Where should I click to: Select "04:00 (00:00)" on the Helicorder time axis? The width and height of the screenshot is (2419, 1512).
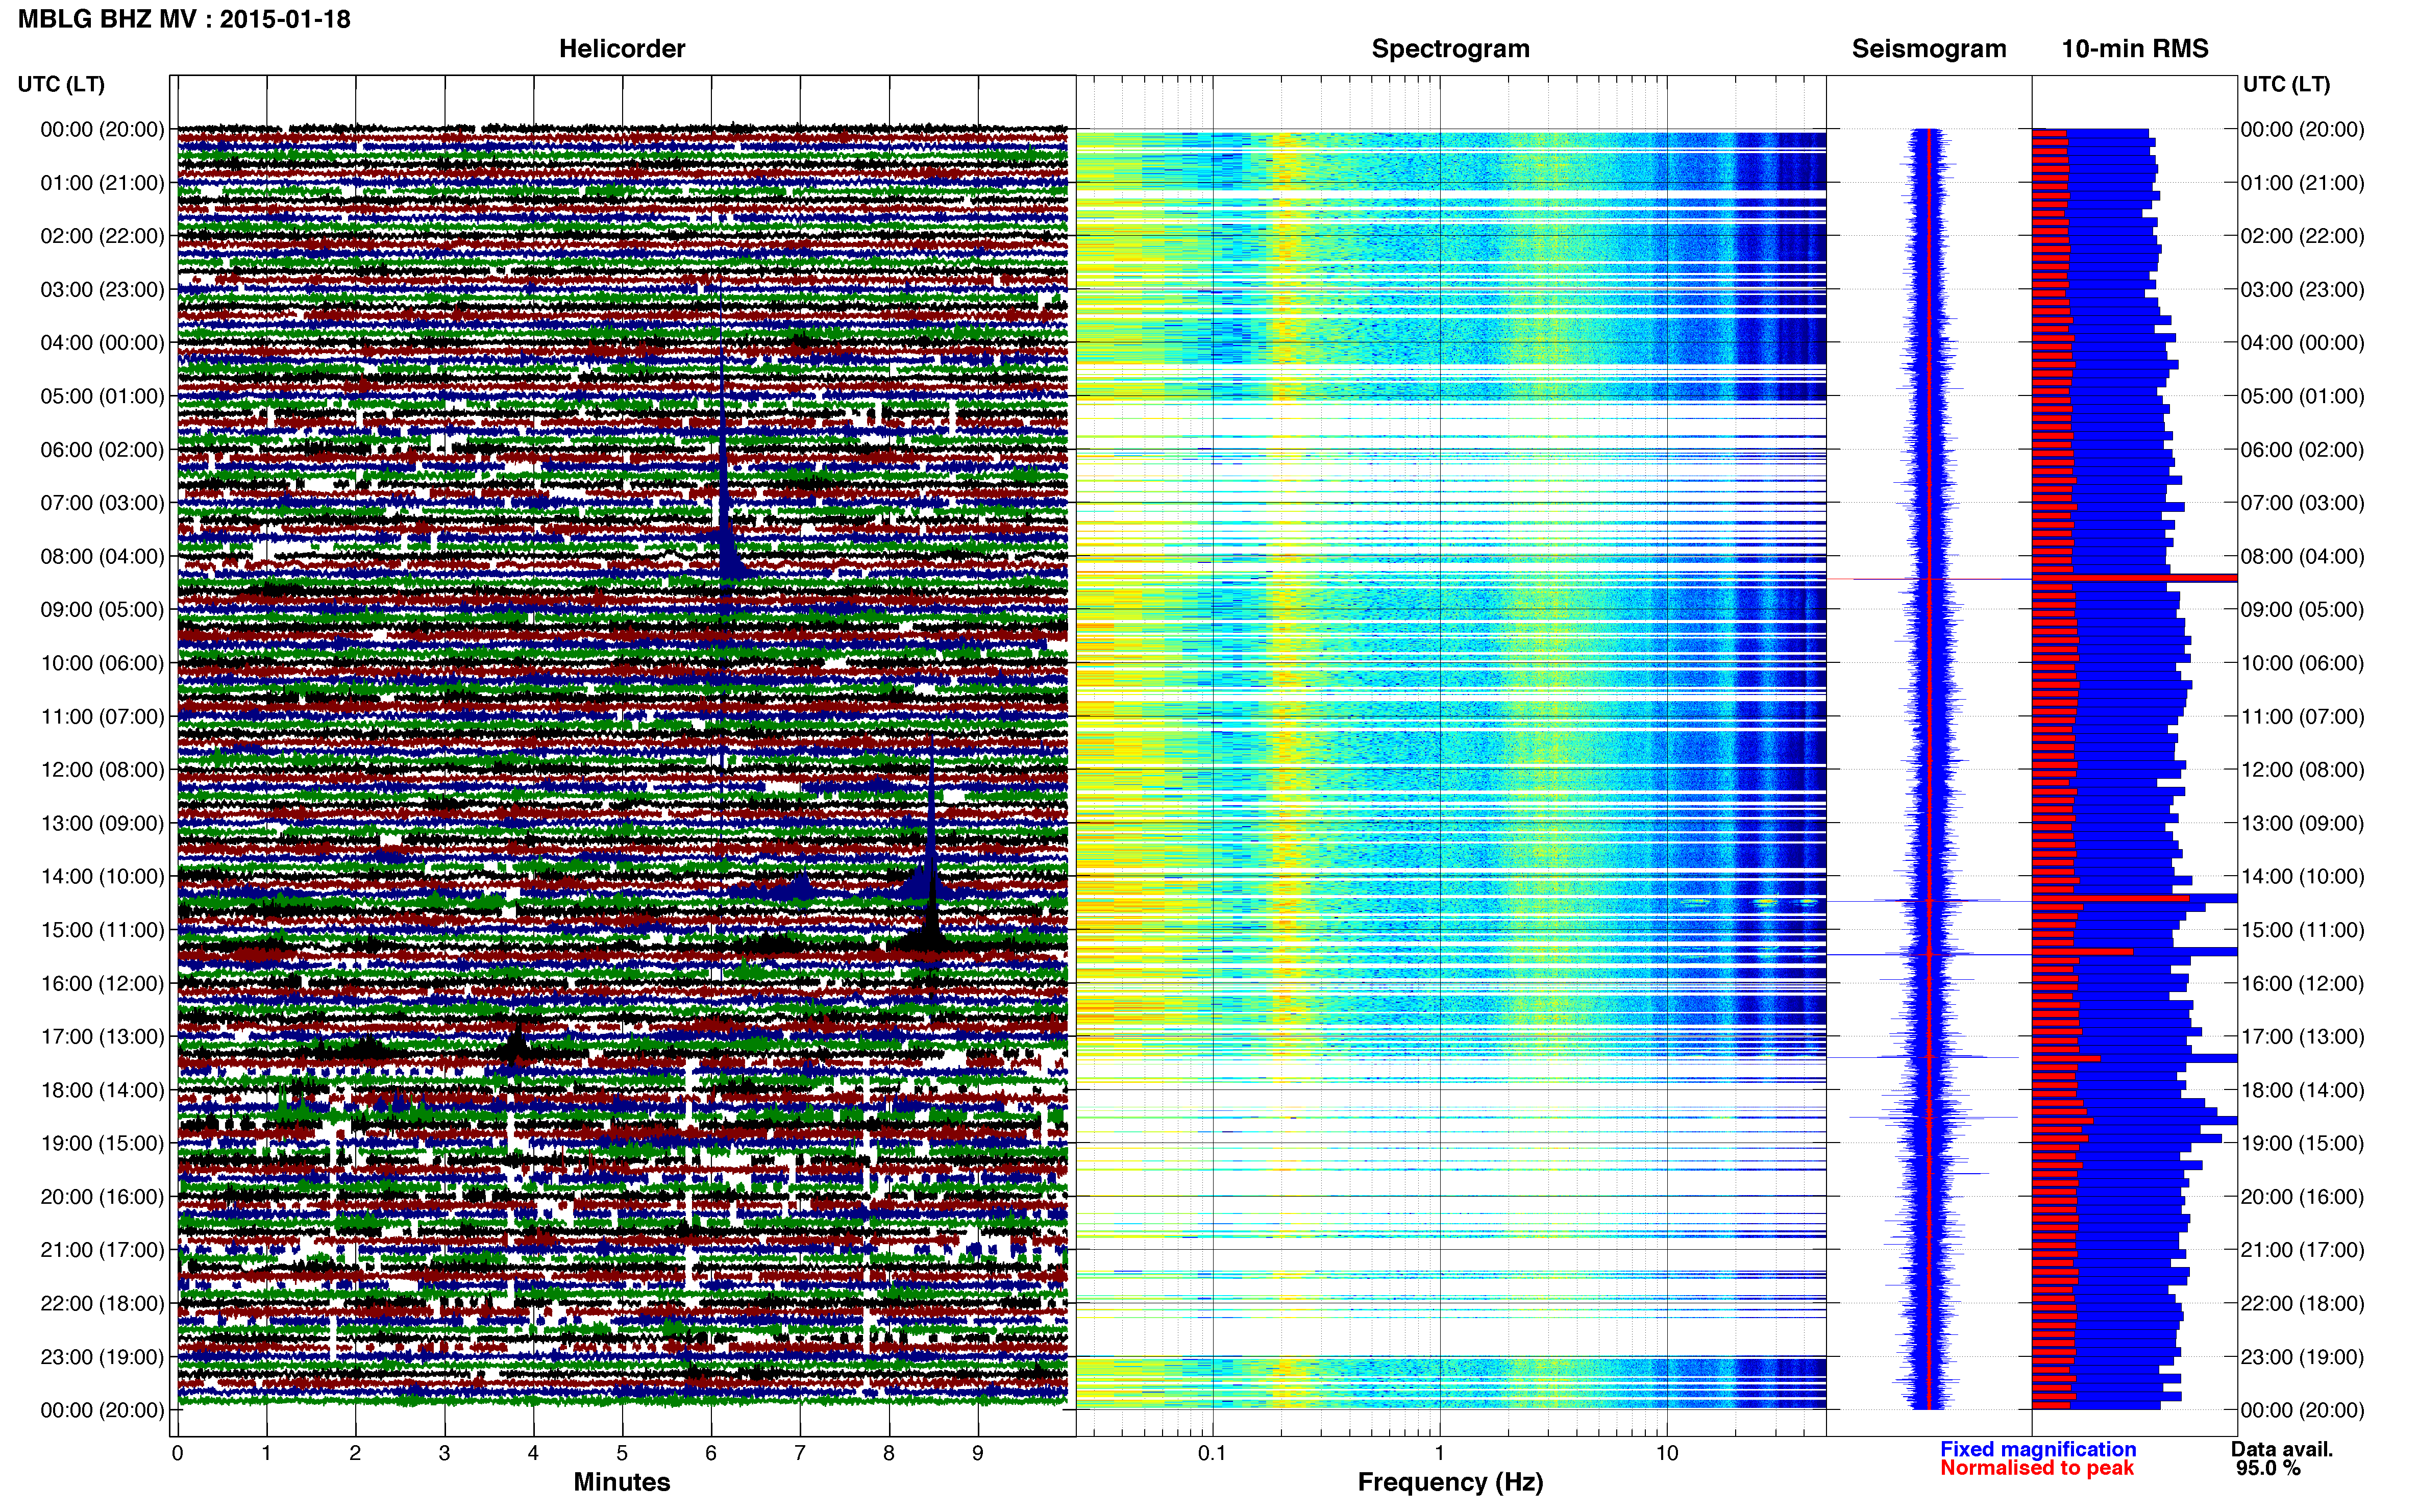(102, 343)
